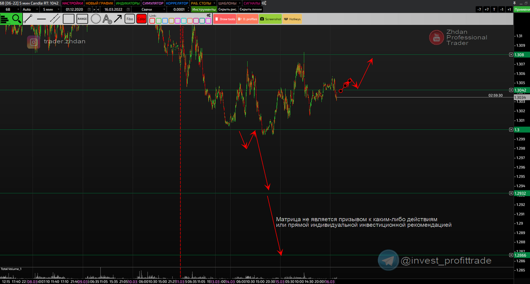
Task: Remove the 1.3 level line
Action: click(511, 130)
